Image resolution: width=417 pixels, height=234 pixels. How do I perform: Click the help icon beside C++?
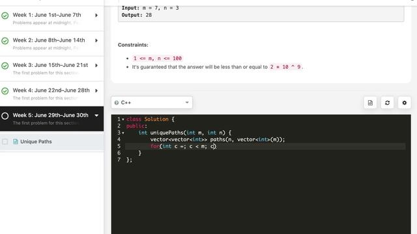[117, 103]
